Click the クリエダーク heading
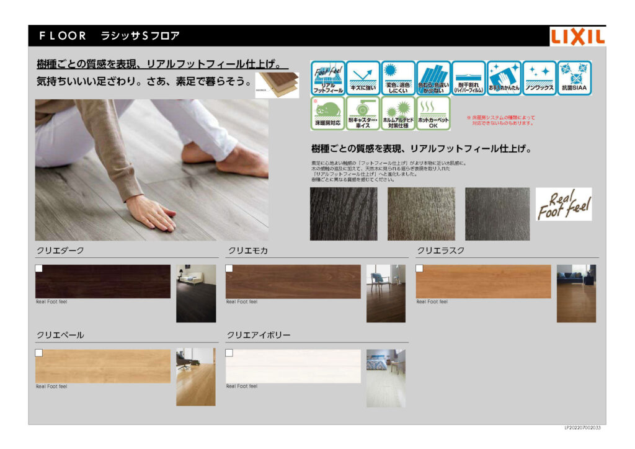Image resolution: width=635 pixels, height=449 pixels. 60,251
